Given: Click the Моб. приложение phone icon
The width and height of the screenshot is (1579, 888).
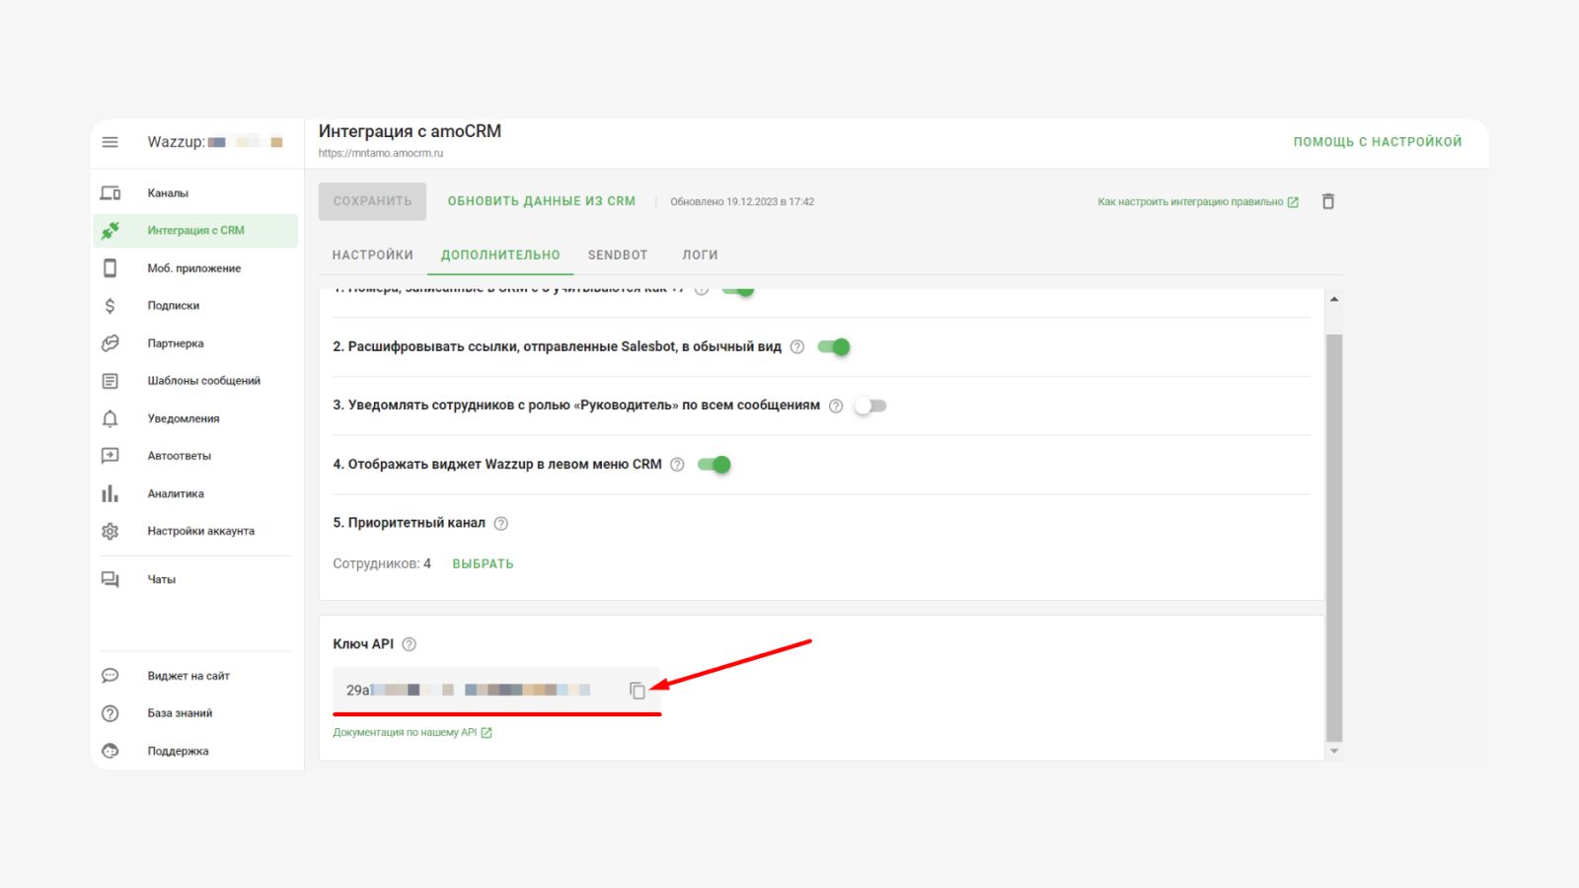Looking at the screenshot, I should (110, 268).
